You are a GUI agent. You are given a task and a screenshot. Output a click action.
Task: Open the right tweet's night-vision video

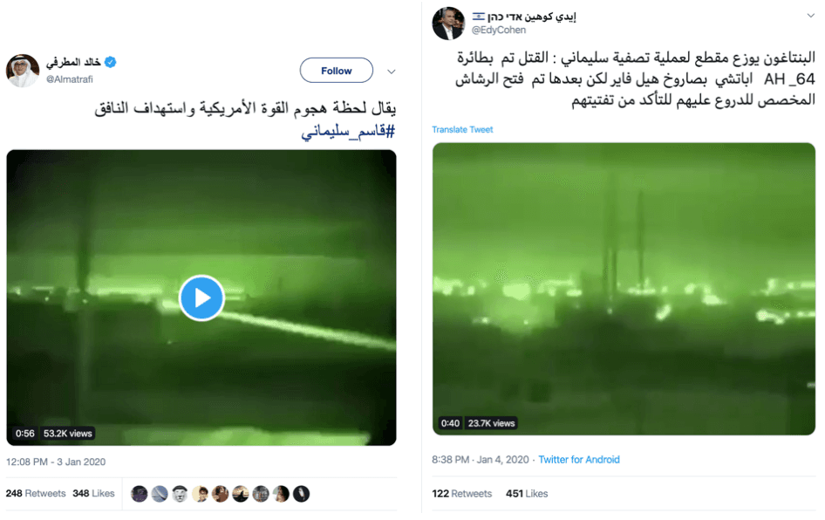click(624, 289)
